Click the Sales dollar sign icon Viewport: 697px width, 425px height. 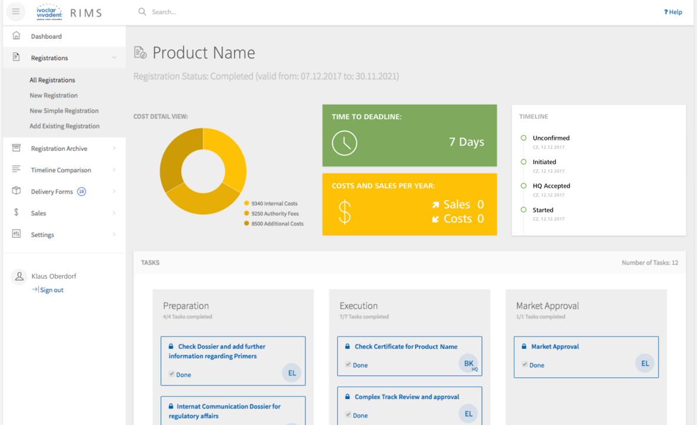(17, 212)
